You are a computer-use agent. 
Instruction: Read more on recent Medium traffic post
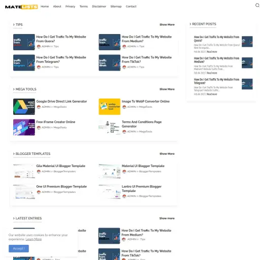click(212, 73)
